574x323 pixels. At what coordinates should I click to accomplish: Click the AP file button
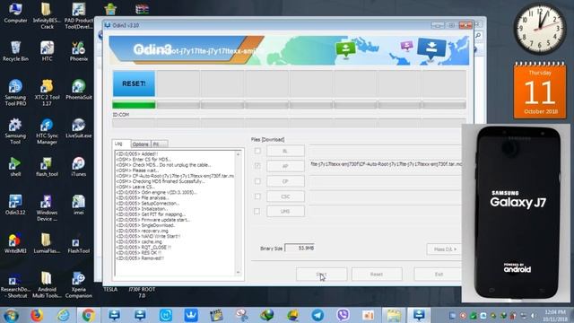[x=285, y=166]
